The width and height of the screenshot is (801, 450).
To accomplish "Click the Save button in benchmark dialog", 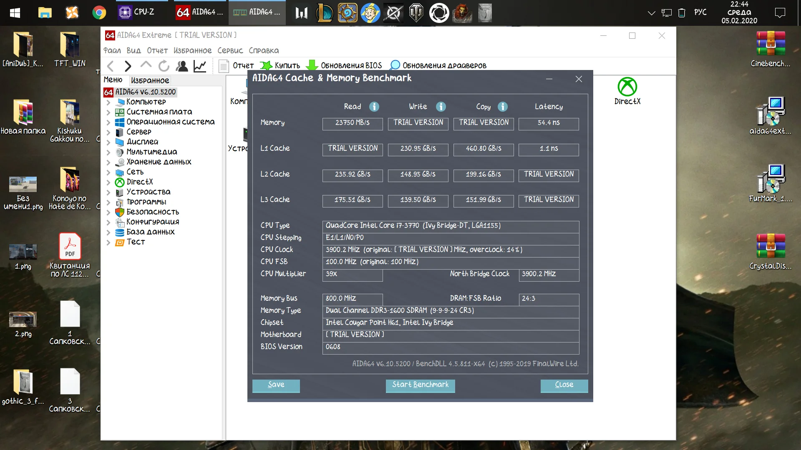I will (x=276, y=385).
